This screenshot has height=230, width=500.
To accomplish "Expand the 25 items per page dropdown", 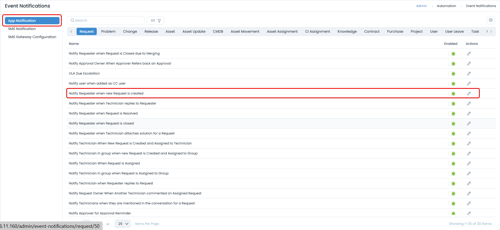I will (x=123, y=224).
